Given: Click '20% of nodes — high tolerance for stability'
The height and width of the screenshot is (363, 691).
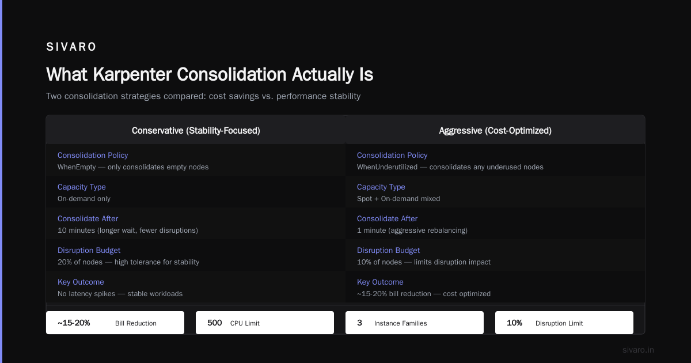Looking at the screenshot, I should tap(128, 262).
